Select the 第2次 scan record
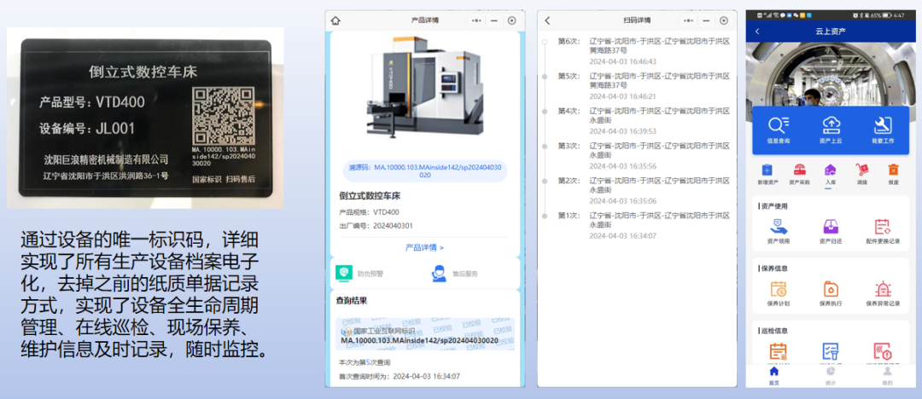 (644, 190)
